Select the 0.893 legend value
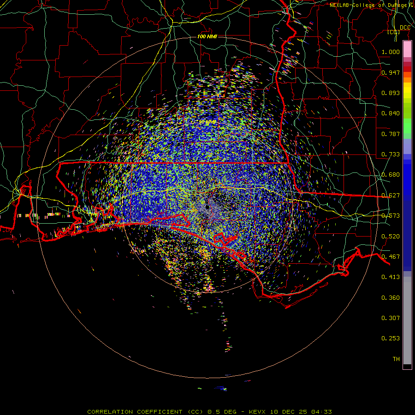 point(391,93)
